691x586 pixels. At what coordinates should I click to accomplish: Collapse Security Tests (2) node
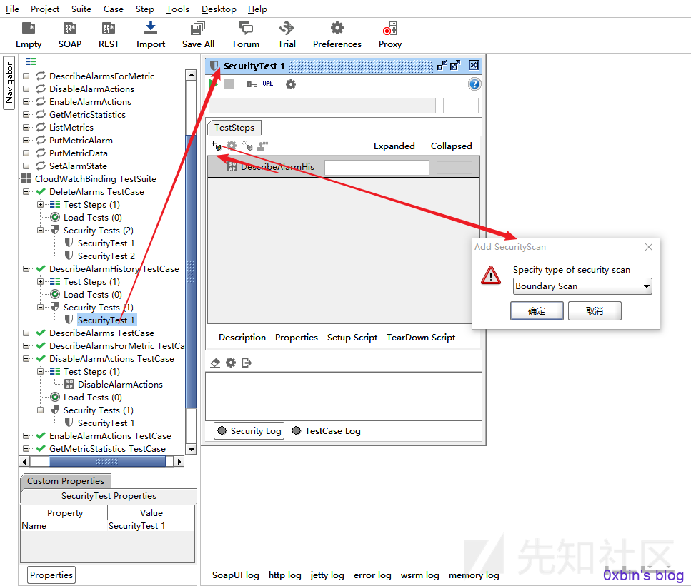click(41, 231)
